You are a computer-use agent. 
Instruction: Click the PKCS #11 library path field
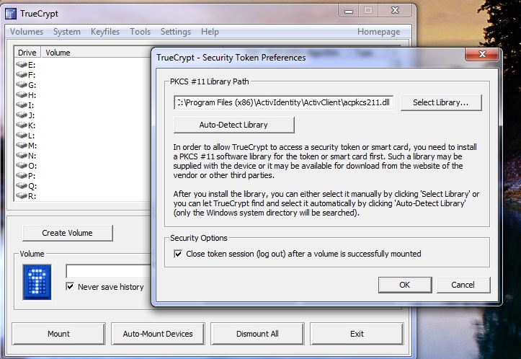(x=283, y=102)
